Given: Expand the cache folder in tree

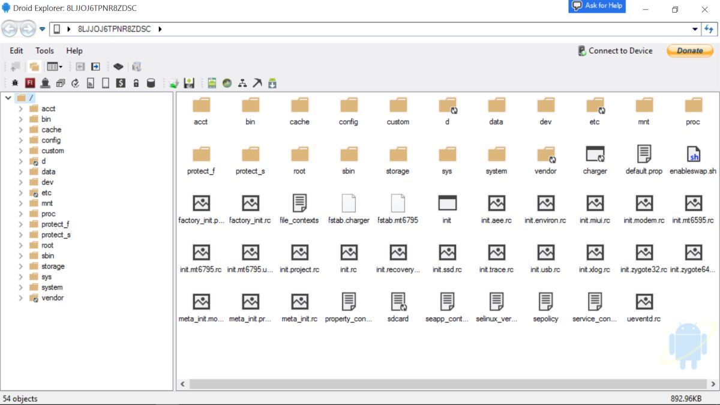Looking at the screenshot, I should [x=21, y=130].
